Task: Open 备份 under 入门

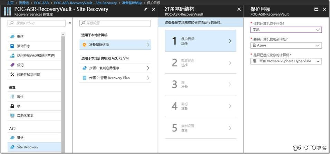Action: coord(34,137)
